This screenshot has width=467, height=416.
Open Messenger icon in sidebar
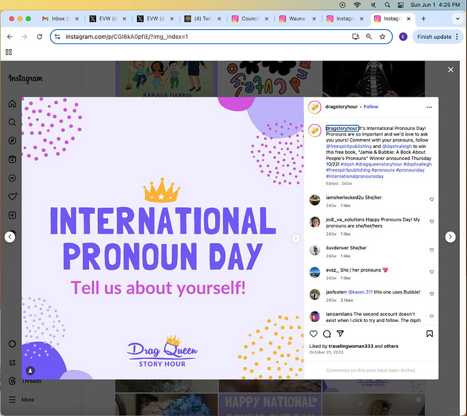pyautogui.click(x=12, y=178)
